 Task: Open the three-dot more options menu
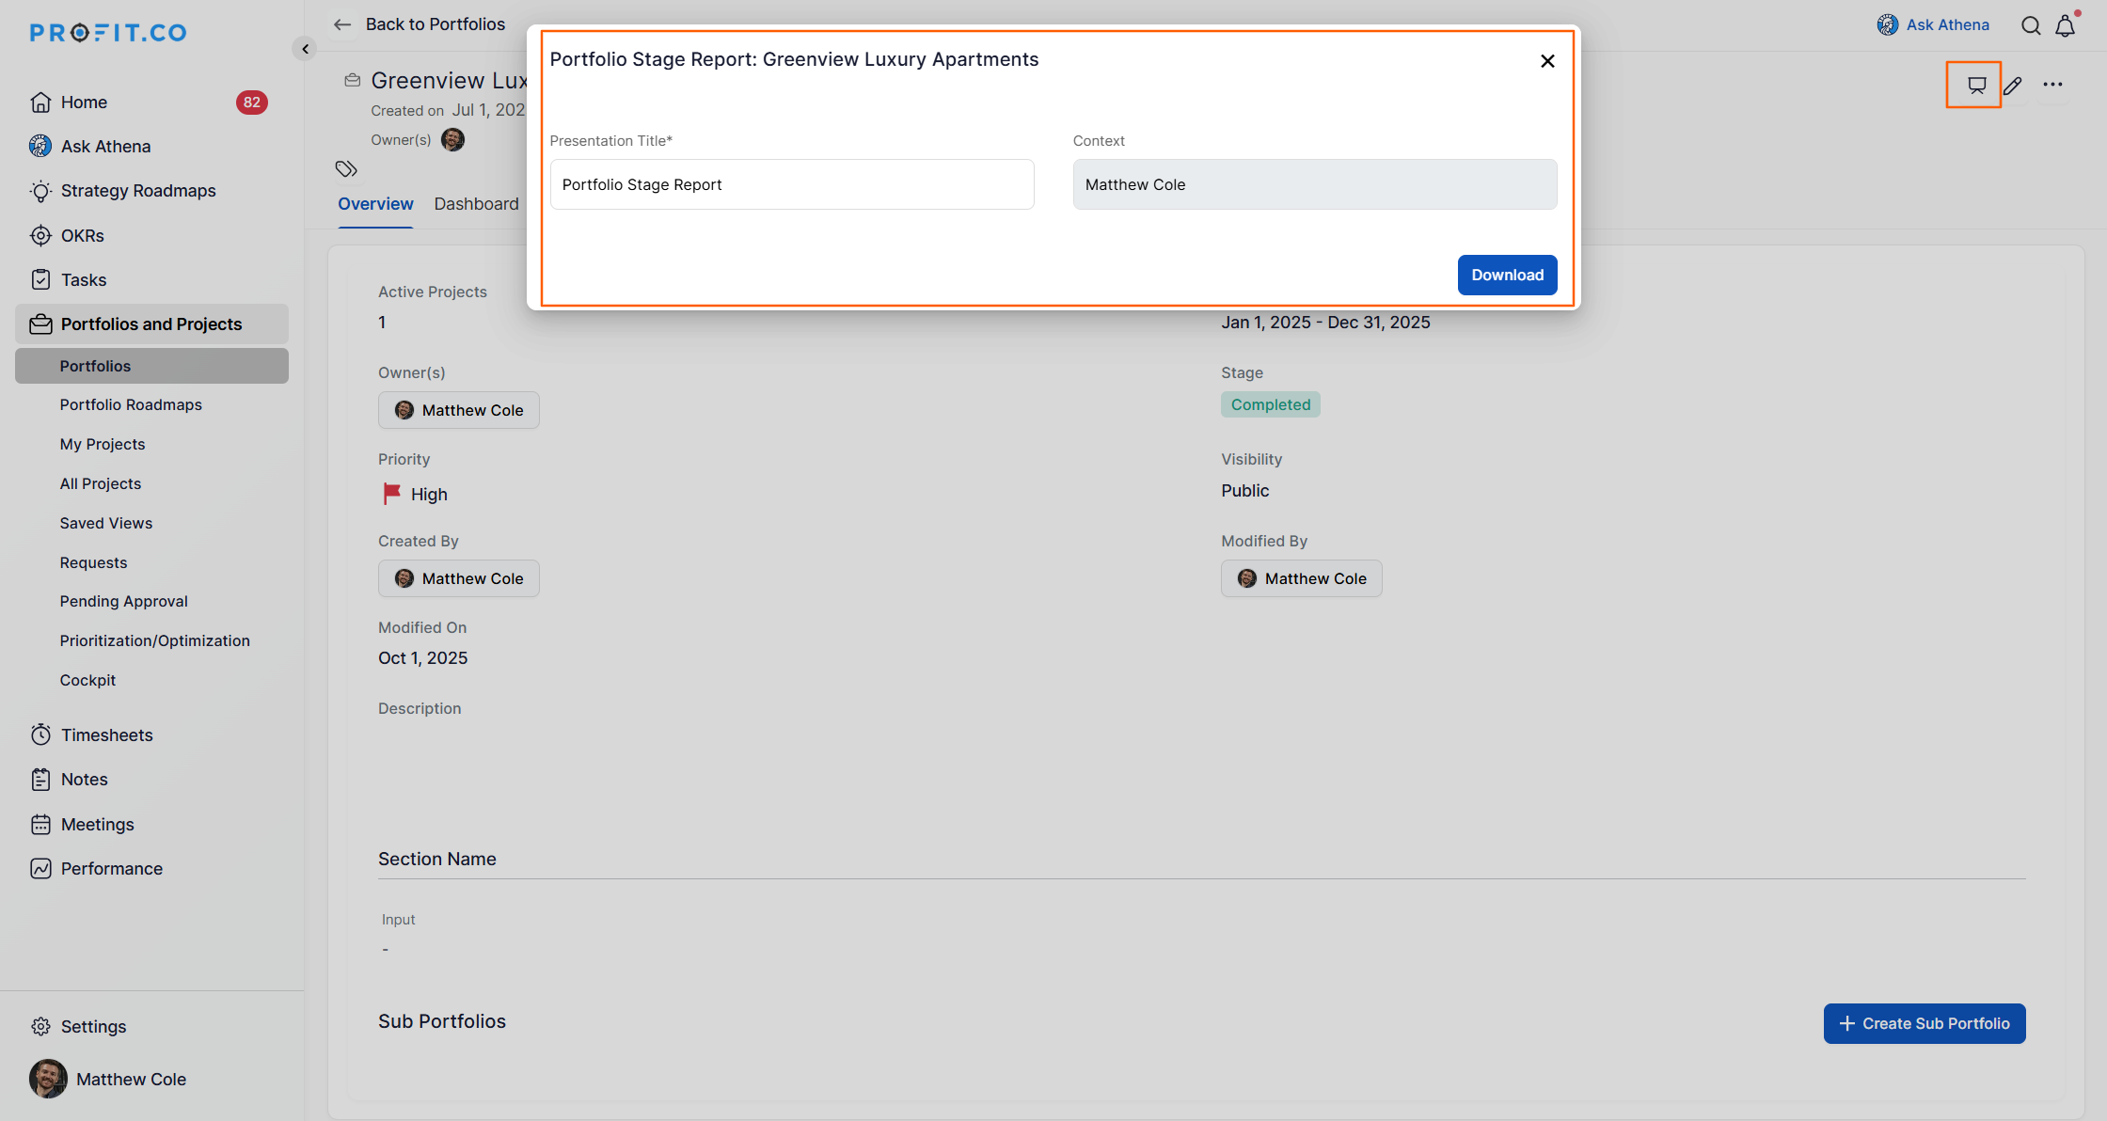pyautogui.click(x=2052, y=85)
